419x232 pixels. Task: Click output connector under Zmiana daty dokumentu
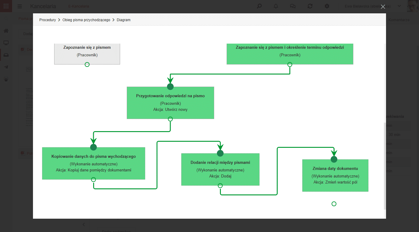(334, 204)
